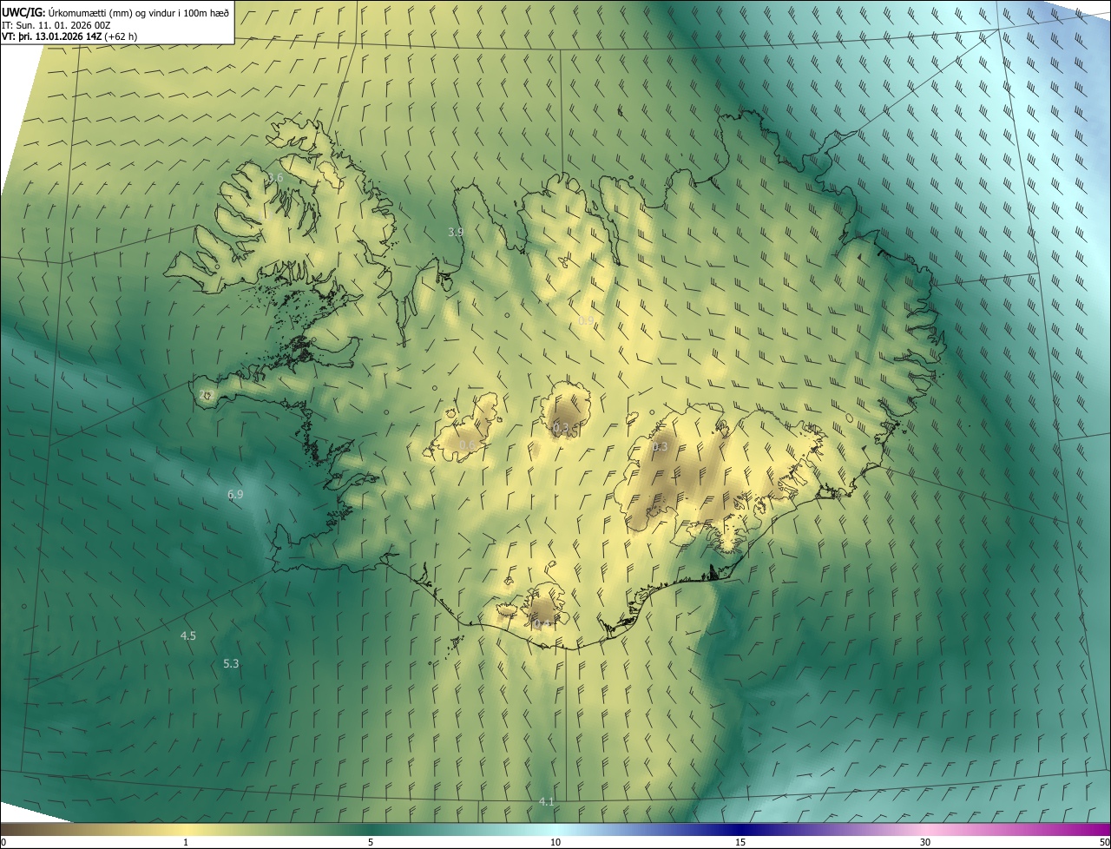Click the 0.6 value on the western glacier
Viewport: 1111px width, 849px height.
point(467,445)
